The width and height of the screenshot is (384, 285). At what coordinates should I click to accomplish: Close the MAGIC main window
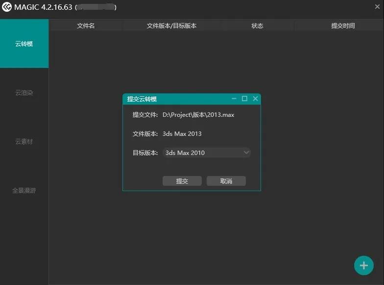pyautogui.click(x=376, y=7)
